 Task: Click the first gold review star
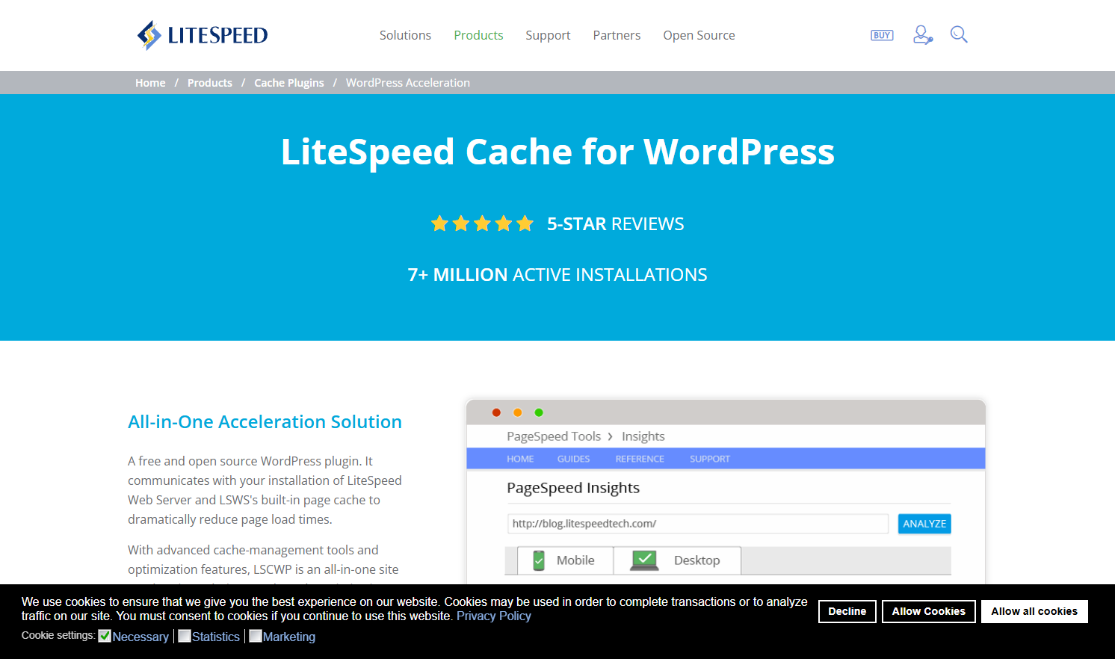coord(439,223)
